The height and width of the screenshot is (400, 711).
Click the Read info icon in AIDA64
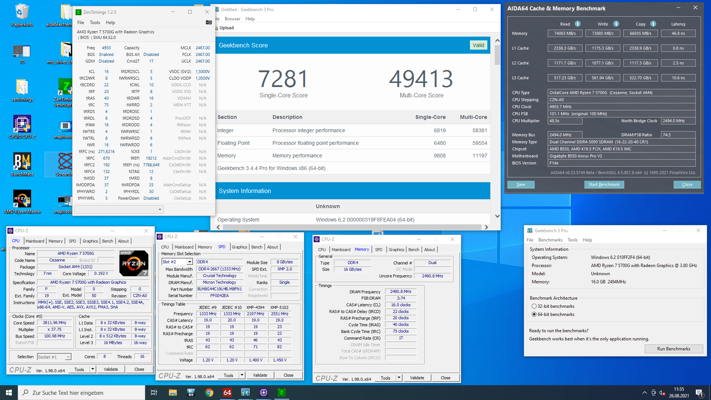tap(578, 24)
